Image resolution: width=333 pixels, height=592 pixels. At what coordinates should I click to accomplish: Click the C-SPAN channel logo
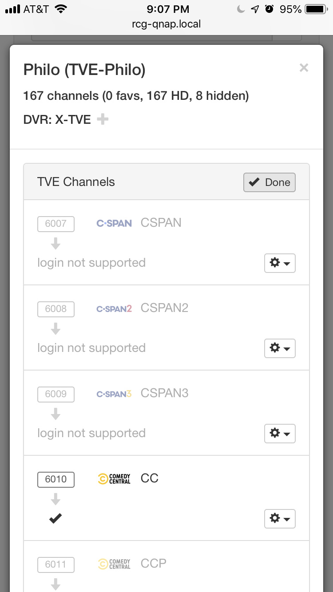(114, 223)
